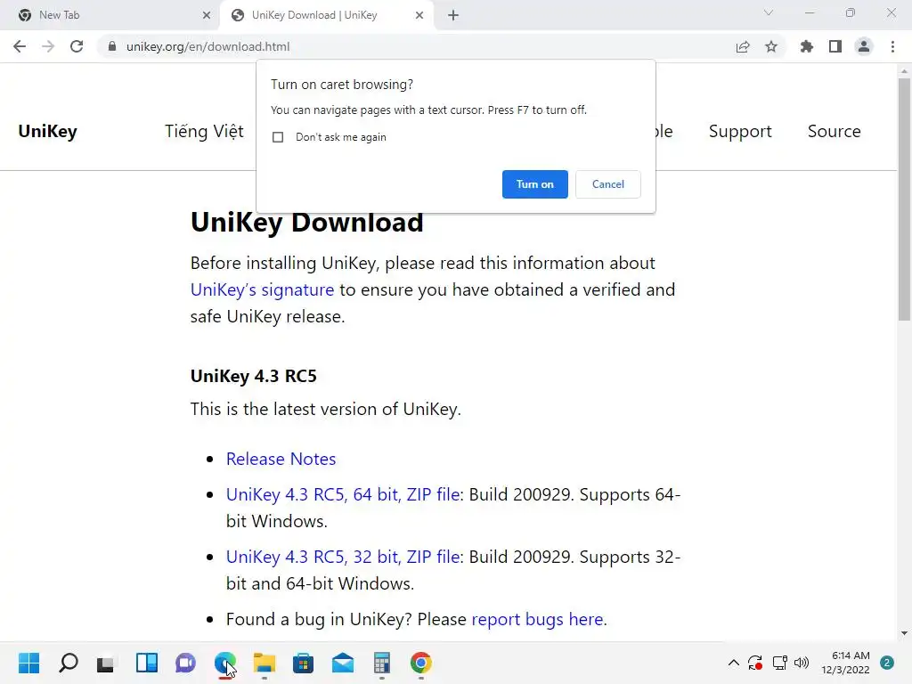Reload the UniKey download page
The image size is (912, 684).
point(77,46)
